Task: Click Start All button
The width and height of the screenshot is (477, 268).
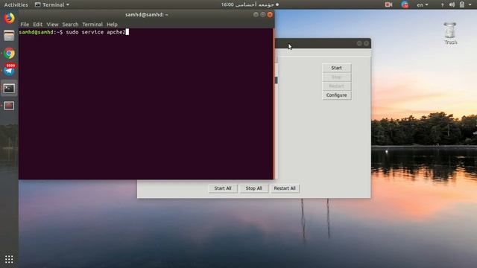Action: [x=223, y=188]
